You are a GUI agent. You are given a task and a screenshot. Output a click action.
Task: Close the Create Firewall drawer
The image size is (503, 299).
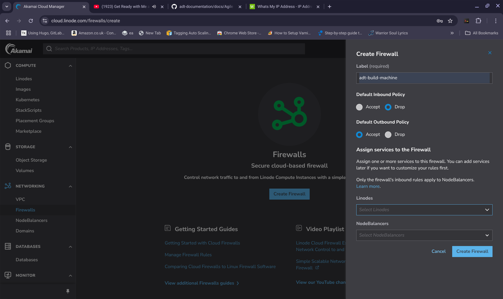pos(490,53)
